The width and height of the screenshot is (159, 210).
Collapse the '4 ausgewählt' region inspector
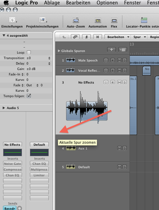point(4,35)
